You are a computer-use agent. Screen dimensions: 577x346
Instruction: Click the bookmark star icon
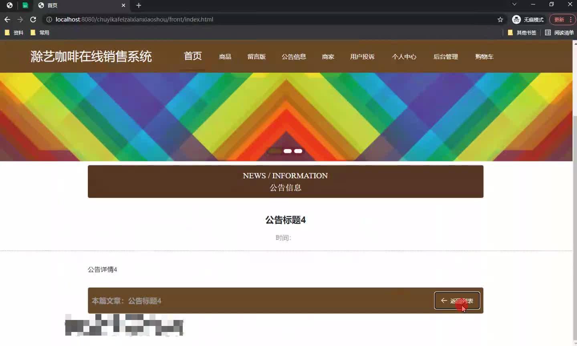(x=500, y=19)
